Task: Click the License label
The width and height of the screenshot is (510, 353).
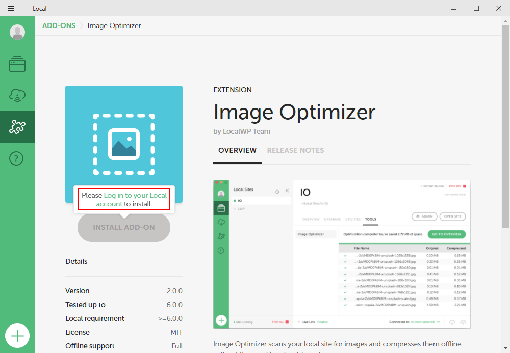Action: (x=78, y=332)
